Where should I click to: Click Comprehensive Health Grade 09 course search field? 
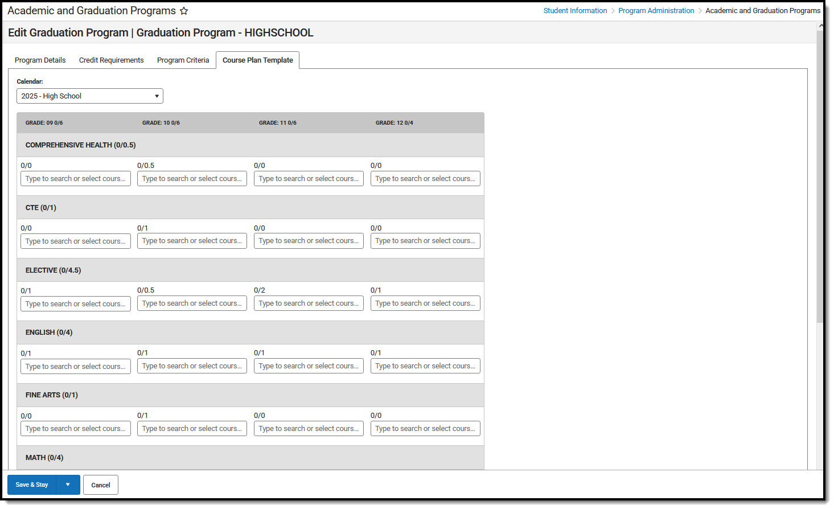point(76,179)
